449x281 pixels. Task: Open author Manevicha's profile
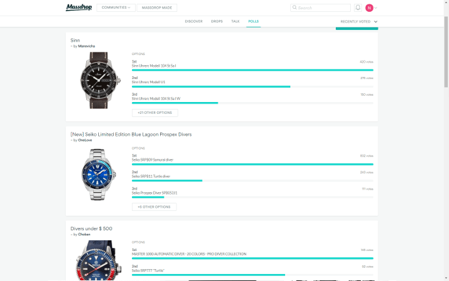click(x=86, y=46)
